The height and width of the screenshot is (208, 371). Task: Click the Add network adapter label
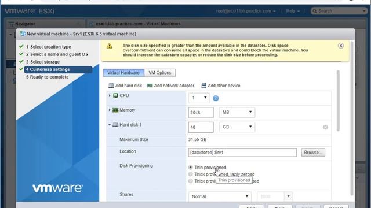point(174,86)
